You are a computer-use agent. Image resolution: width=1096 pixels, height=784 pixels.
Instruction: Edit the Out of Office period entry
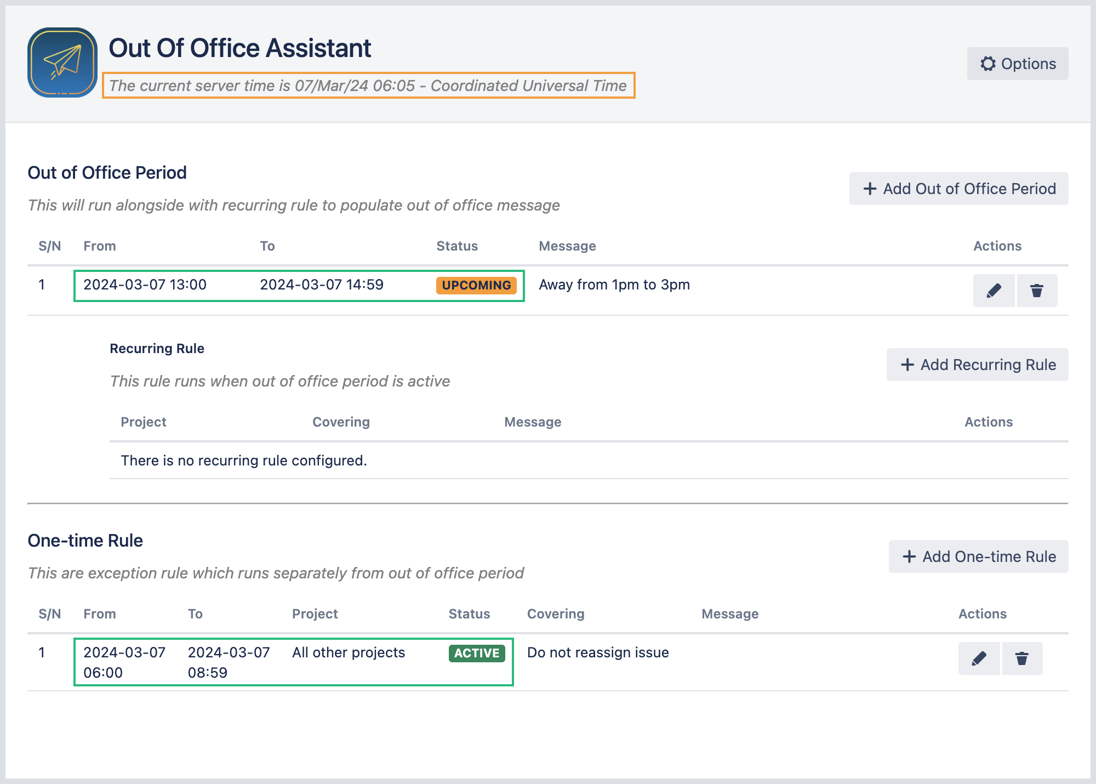(994, 291)
